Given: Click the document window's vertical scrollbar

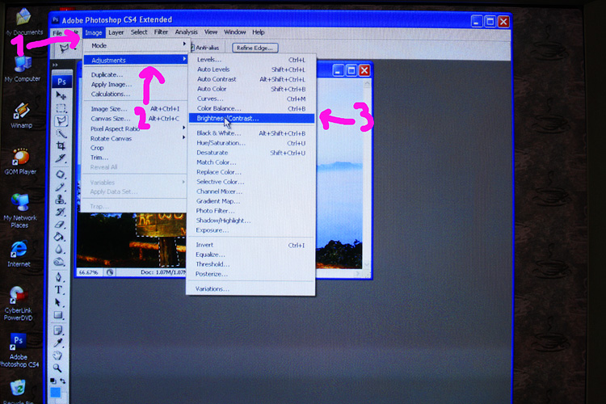Looking at the screenshot, I should (367, 173).
